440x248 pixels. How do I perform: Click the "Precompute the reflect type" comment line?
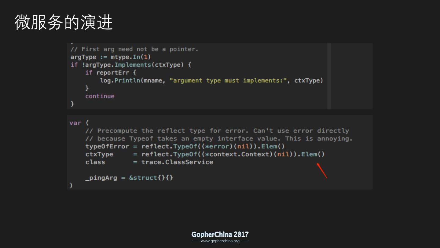217,131
